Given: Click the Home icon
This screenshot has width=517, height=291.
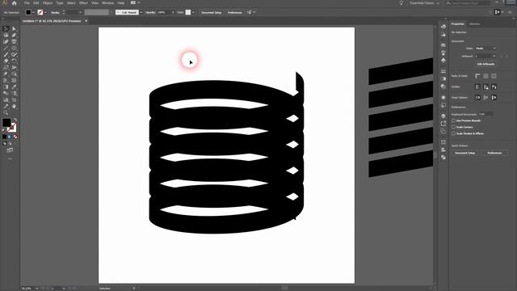Looking at the screenshot, I should tap(15, 3).
